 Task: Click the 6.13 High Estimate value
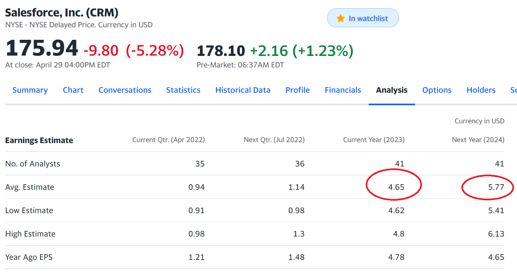click(496, 234)
